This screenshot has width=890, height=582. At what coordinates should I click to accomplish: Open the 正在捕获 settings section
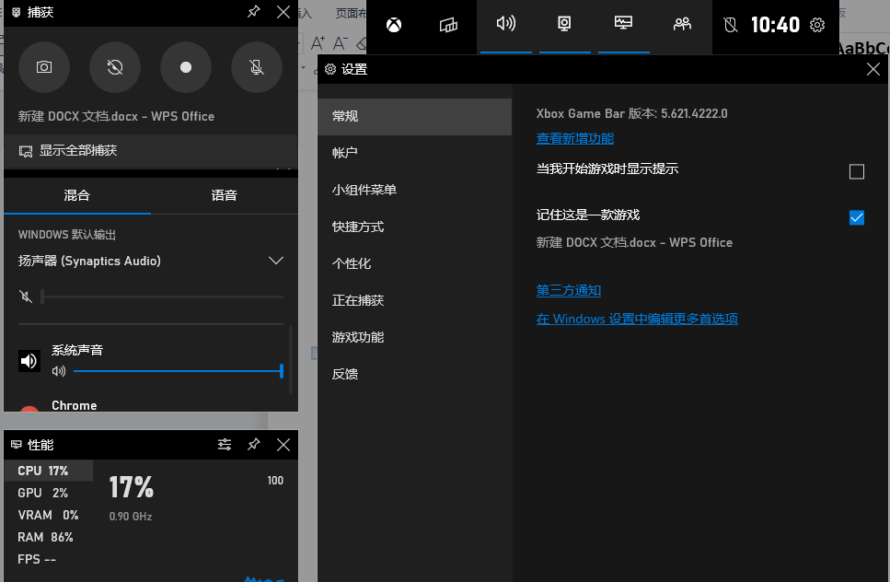[415, 300]
